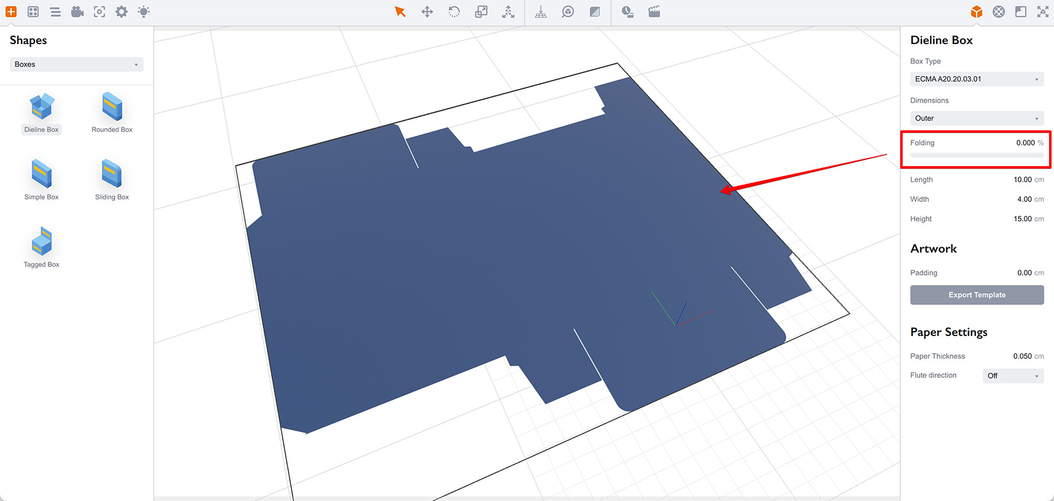The image size is (1054, 501).
Task: Switch to the materials sphere tab
Action: point(999,12)
